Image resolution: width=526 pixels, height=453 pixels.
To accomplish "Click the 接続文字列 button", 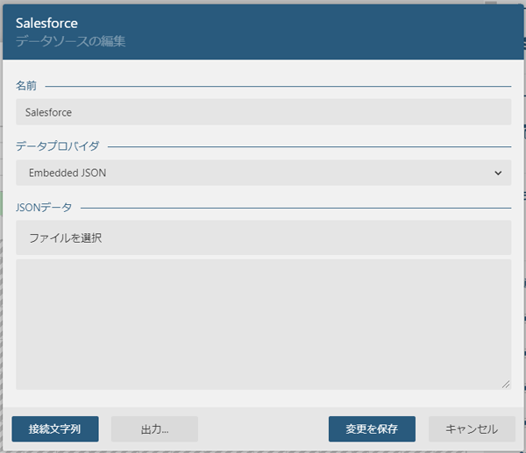I will click(x=55, y=428).
